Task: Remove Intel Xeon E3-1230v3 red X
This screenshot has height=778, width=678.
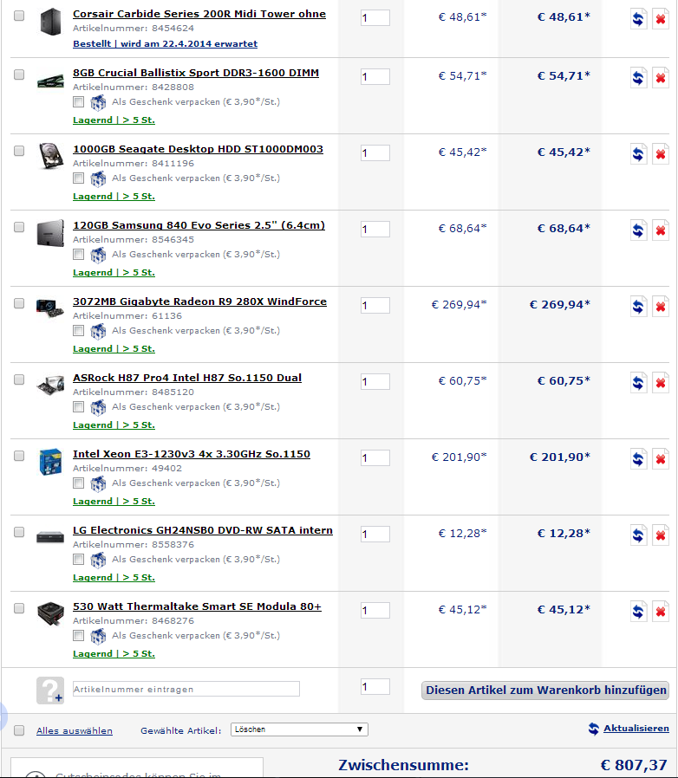Action: tap(661, 459)
